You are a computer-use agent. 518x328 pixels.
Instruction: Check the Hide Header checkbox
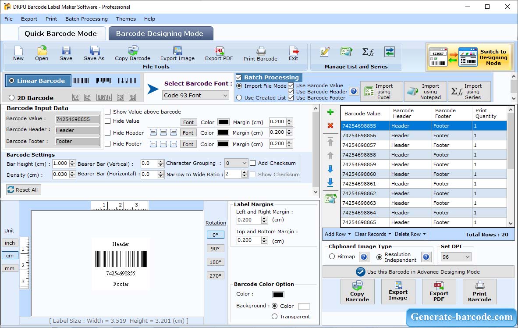tap(108, 132)
